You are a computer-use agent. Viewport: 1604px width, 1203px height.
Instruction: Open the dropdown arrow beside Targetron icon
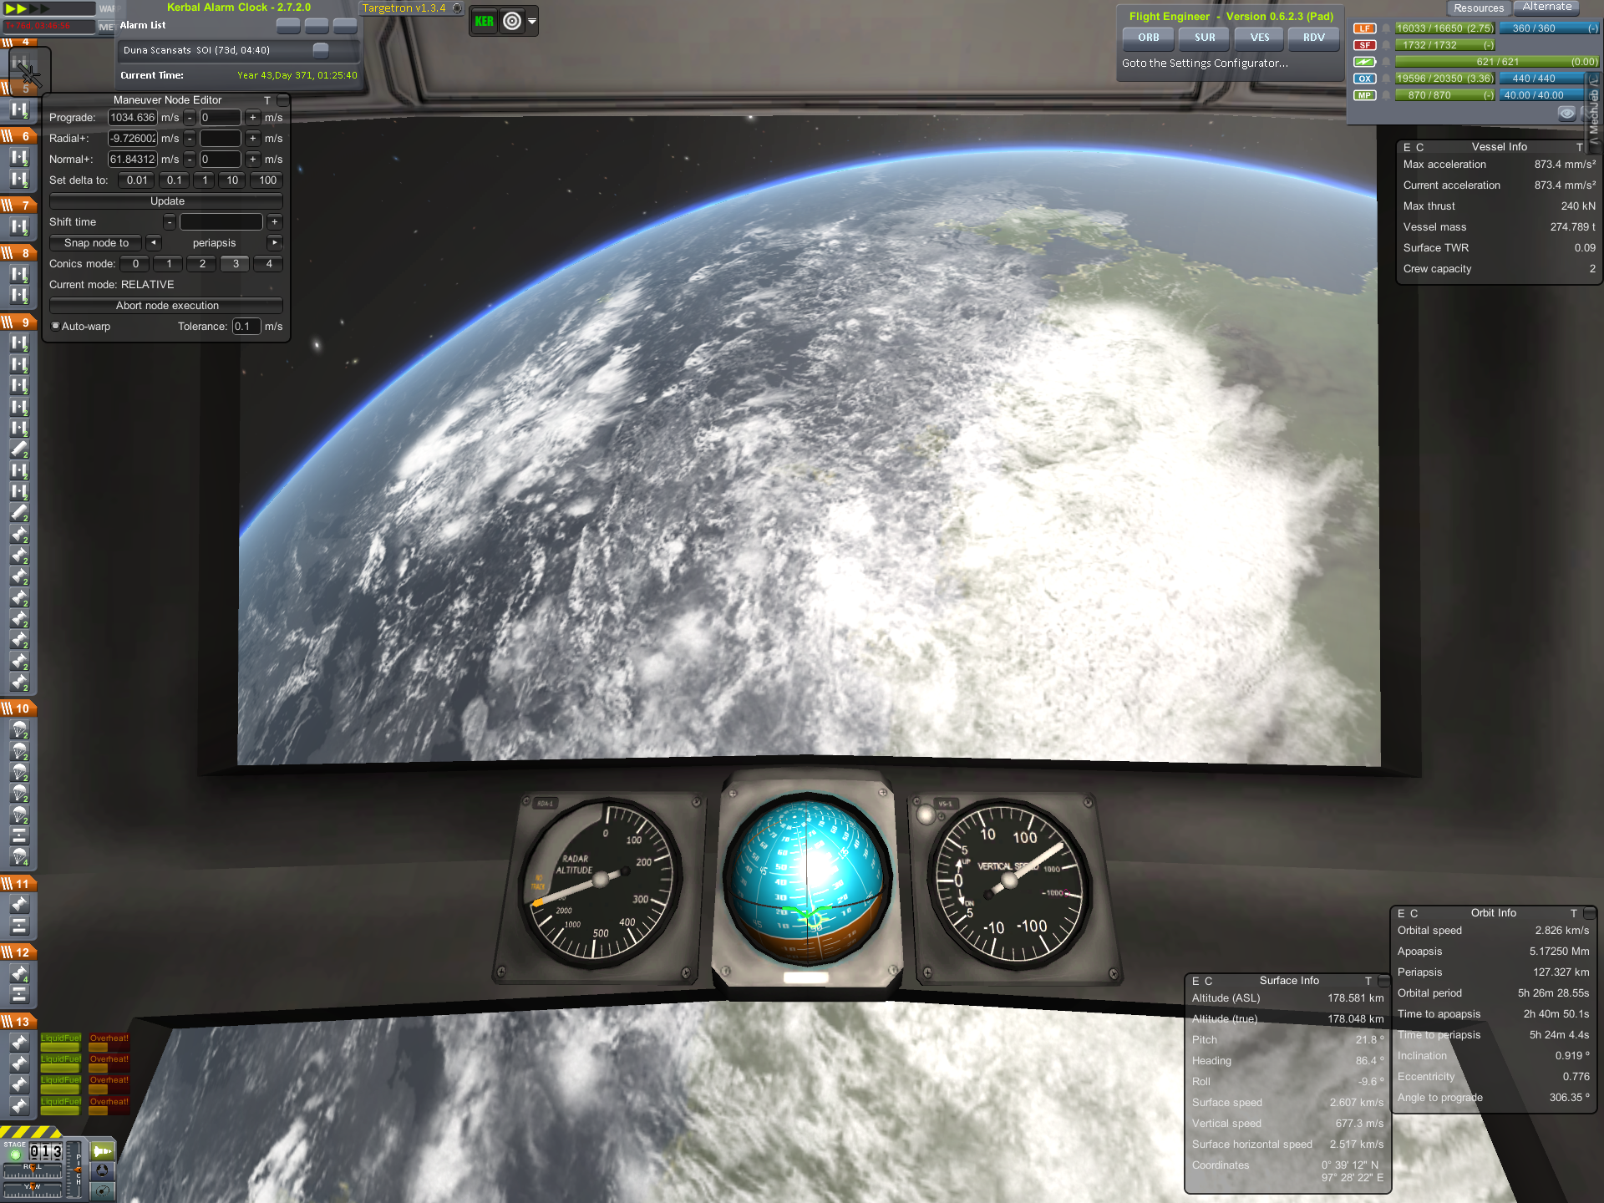(532, 22)
